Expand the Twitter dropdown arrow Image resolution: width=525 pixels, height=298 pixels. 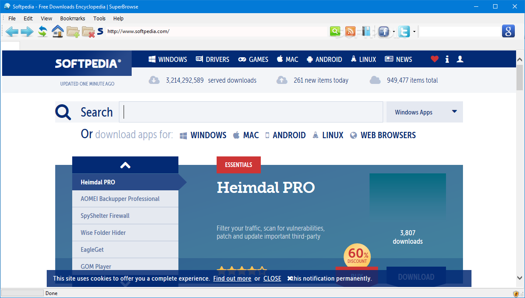click(x=414, y=32)
